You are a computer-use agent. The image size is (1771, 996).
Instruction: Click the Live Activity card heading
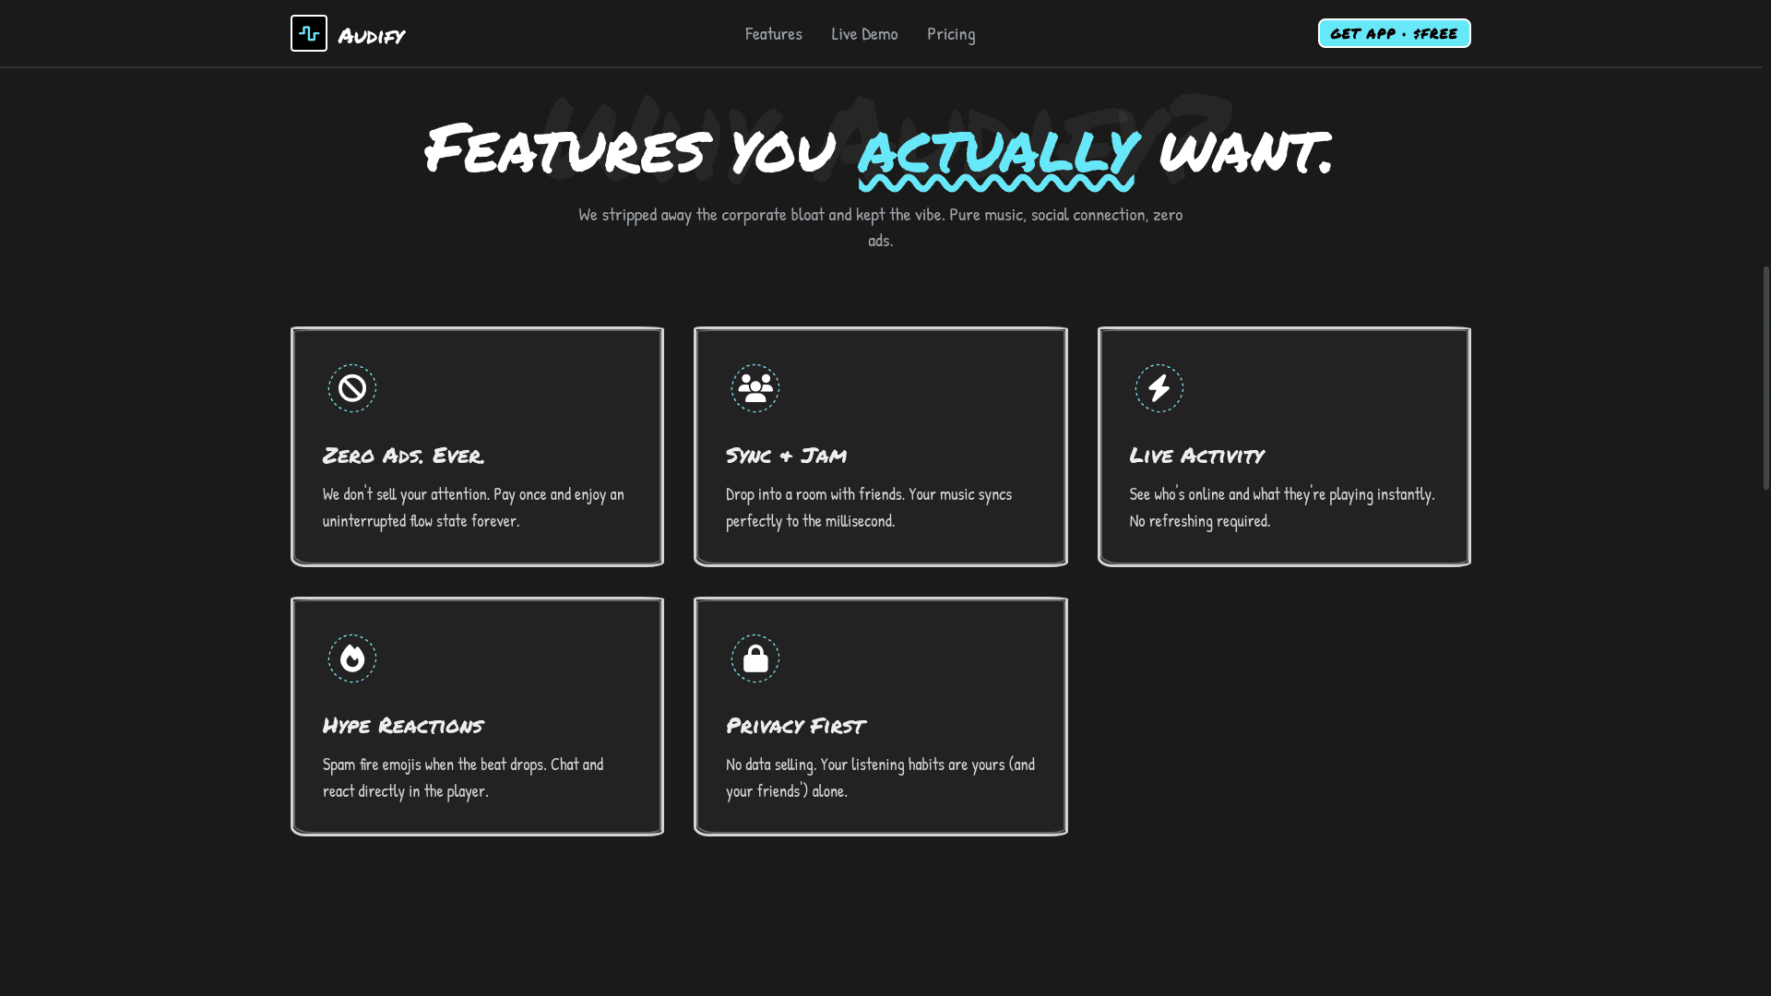[x=1196, y=455]
